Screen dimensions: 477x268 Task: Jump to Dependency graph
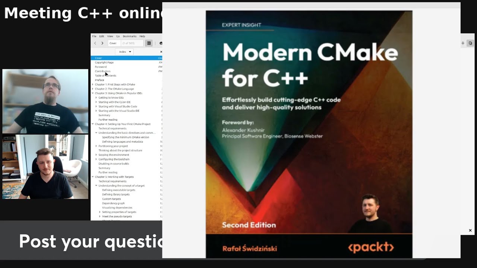(113, 203)
